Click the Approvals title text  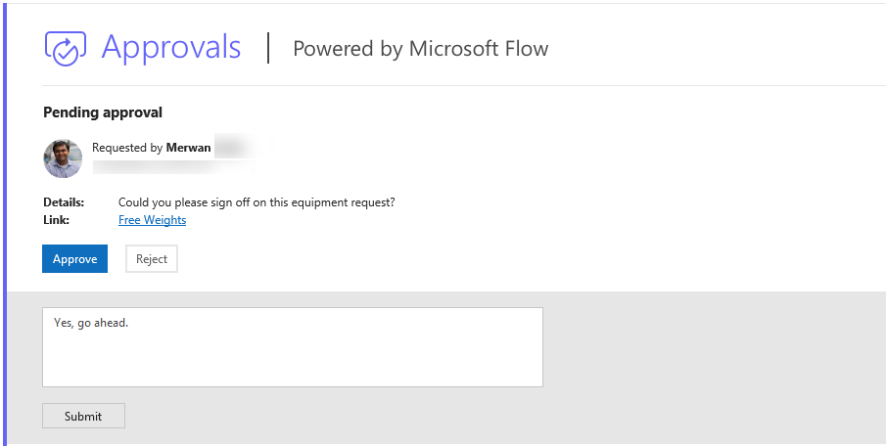click(x=171, y=47)
